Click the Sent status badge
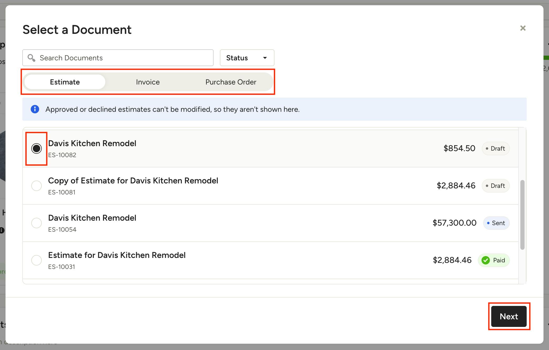Image resolution: width=549 pixels, height=350 pixels. pos(496,223)
